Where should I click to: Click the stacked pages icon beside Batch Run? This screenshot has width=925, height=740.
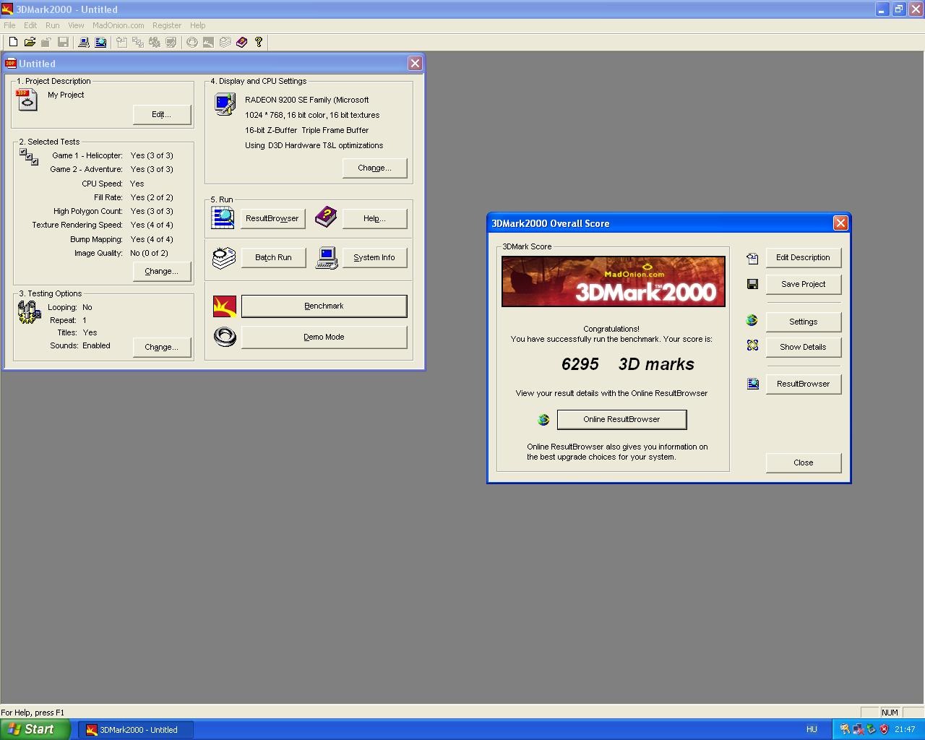(224, 258)
